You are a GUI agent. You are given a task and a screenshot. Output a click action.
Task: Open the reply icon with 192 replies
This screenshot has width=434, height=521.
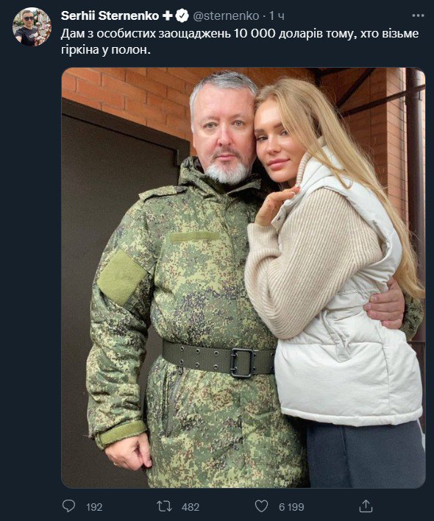tap(68, 506)
